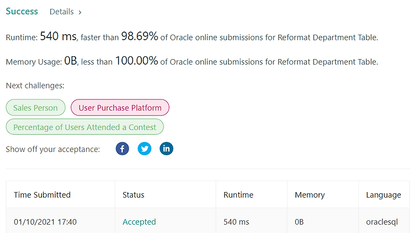The width and height of the screenshot is (414, 233).
Task: Share acceptance on Facebook
Action: coord(122,149)
